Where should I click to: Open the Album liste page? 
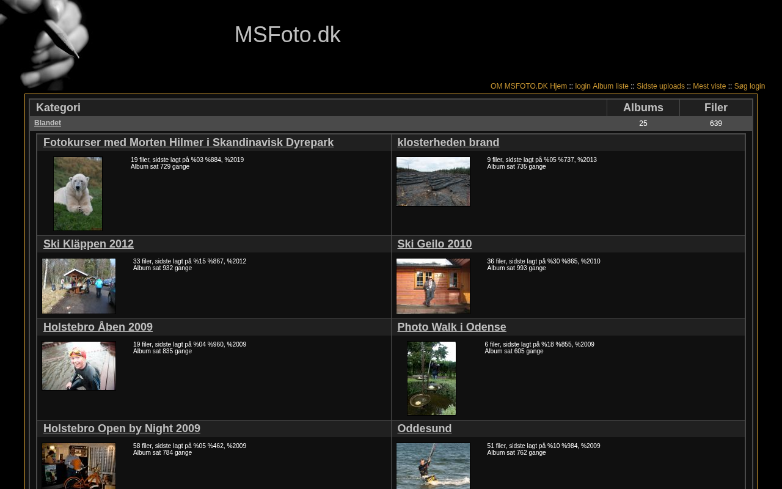click(x=610, y=86)
